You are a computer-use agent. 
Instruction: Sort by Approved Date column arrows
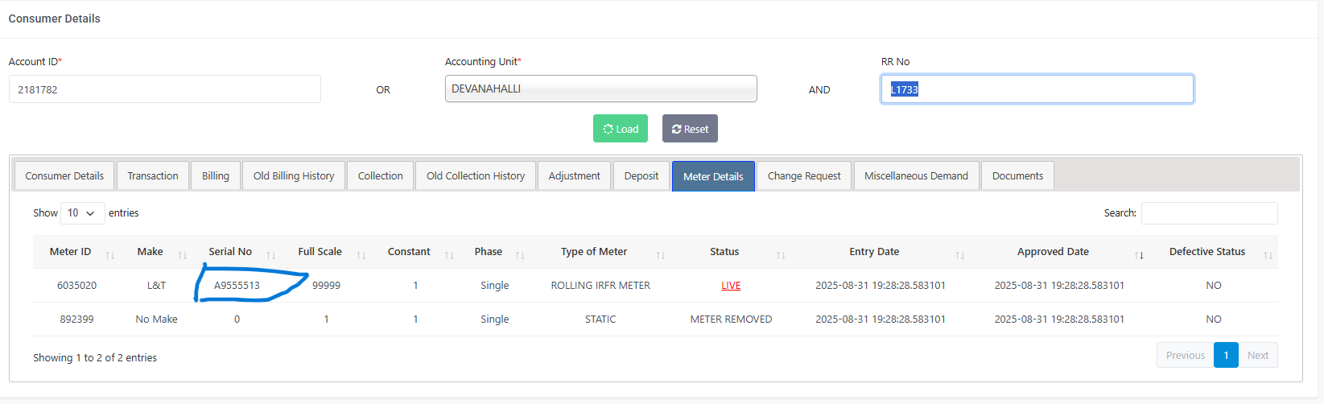1139,255
